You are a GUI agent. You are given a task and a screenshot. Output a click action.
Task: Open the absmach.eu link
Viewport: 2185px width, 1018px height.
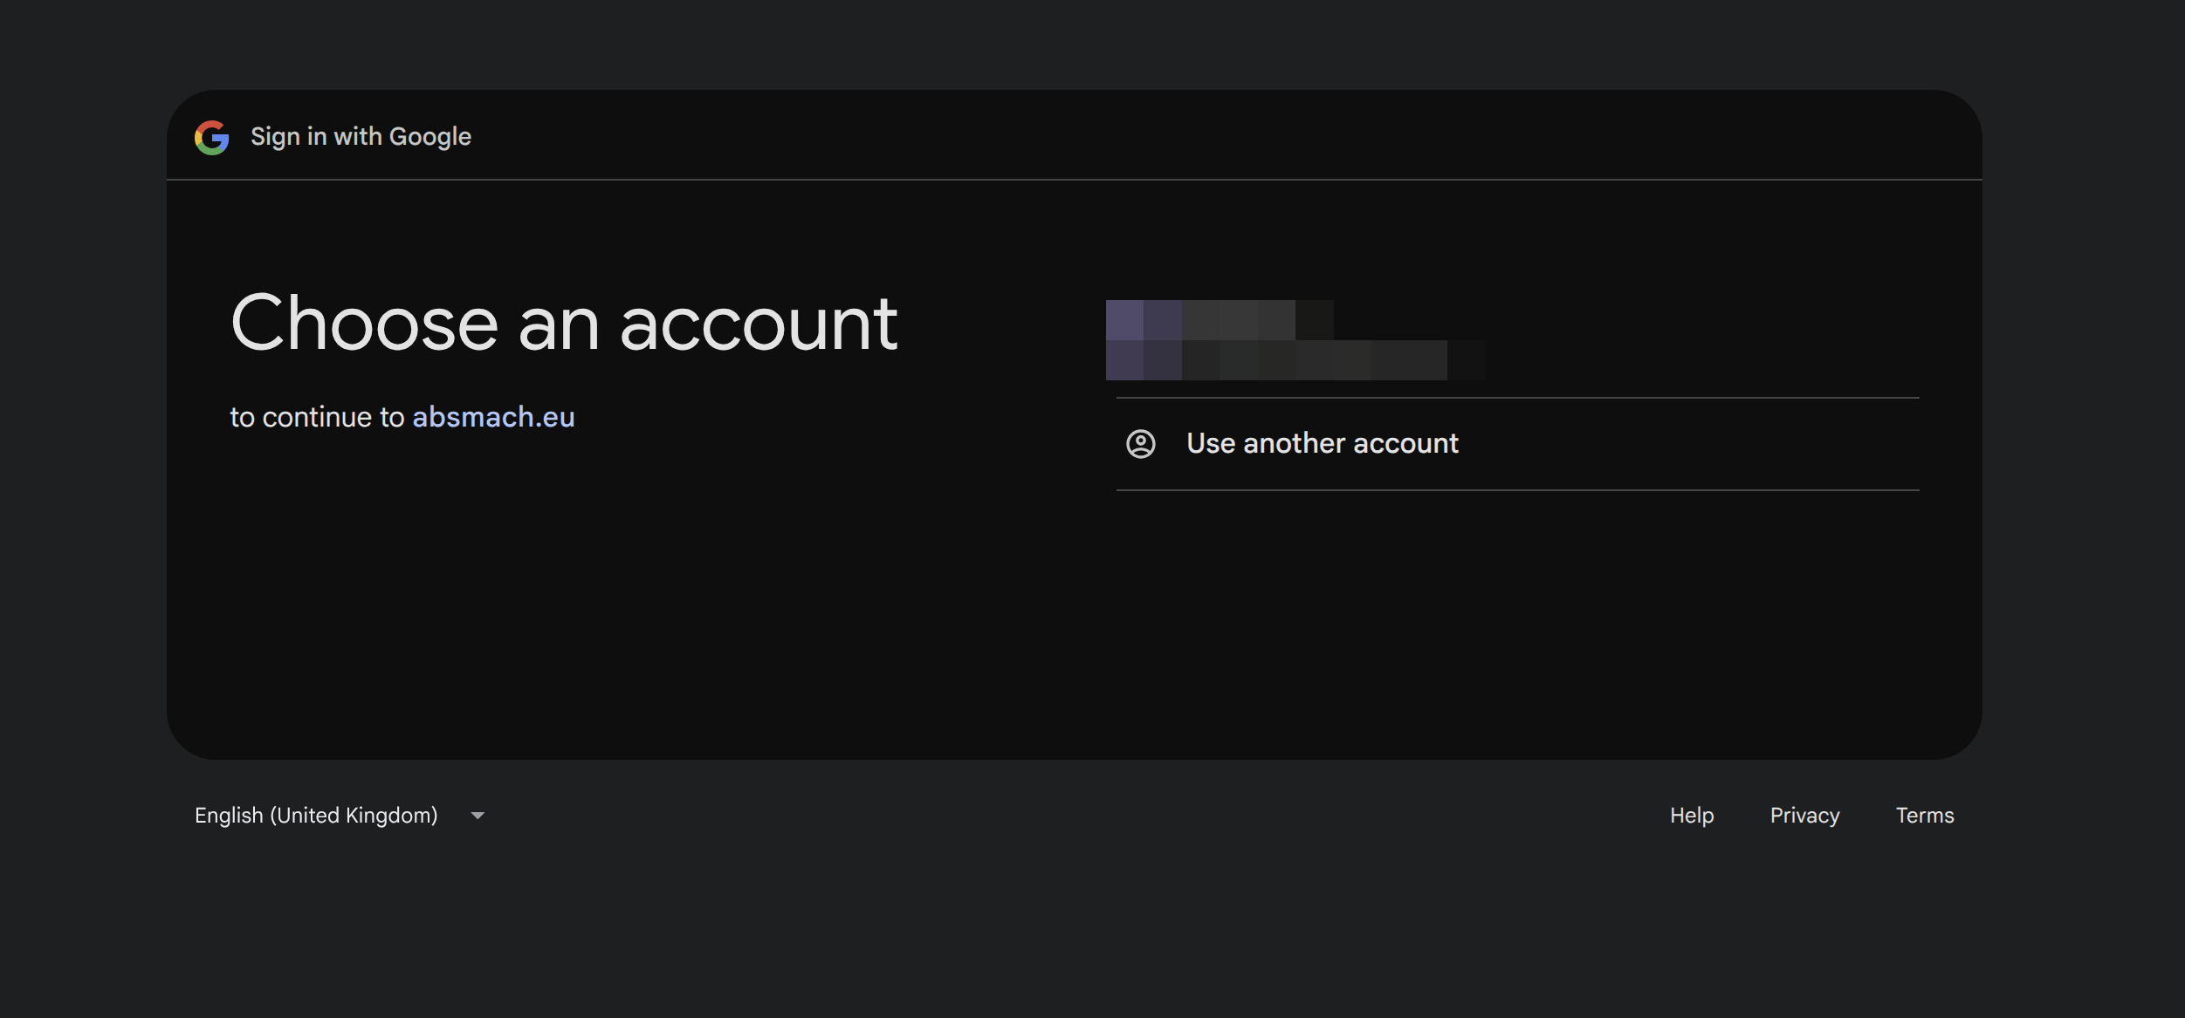pos(493,417)
